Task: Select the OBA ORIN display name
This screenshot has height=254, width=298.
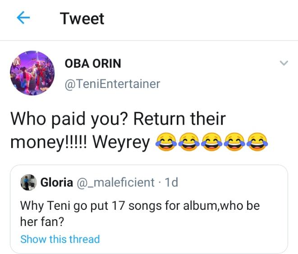Action: [x=93, y=64]
